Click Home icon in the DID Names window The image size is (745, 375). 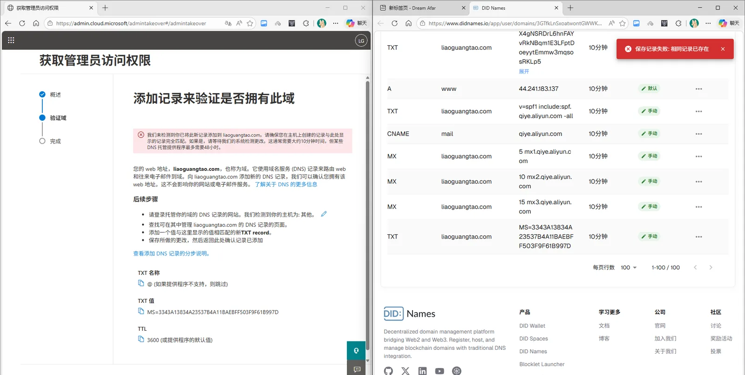[408, 23]
